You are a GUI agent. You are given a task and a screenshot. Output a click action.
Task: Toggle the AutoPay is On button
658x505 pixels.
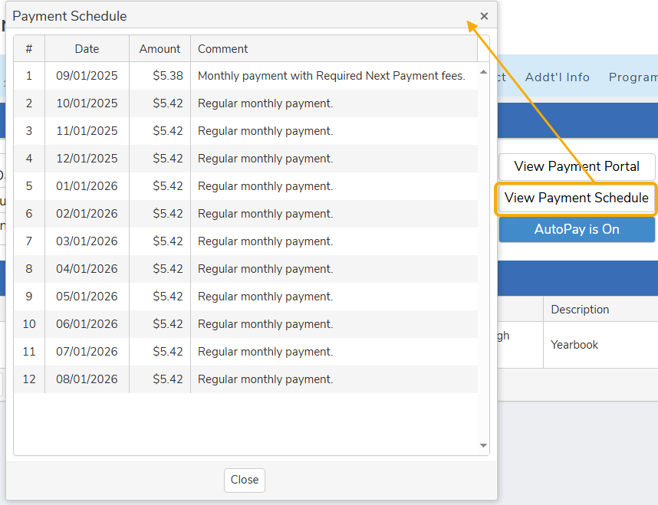coord(577,229)
